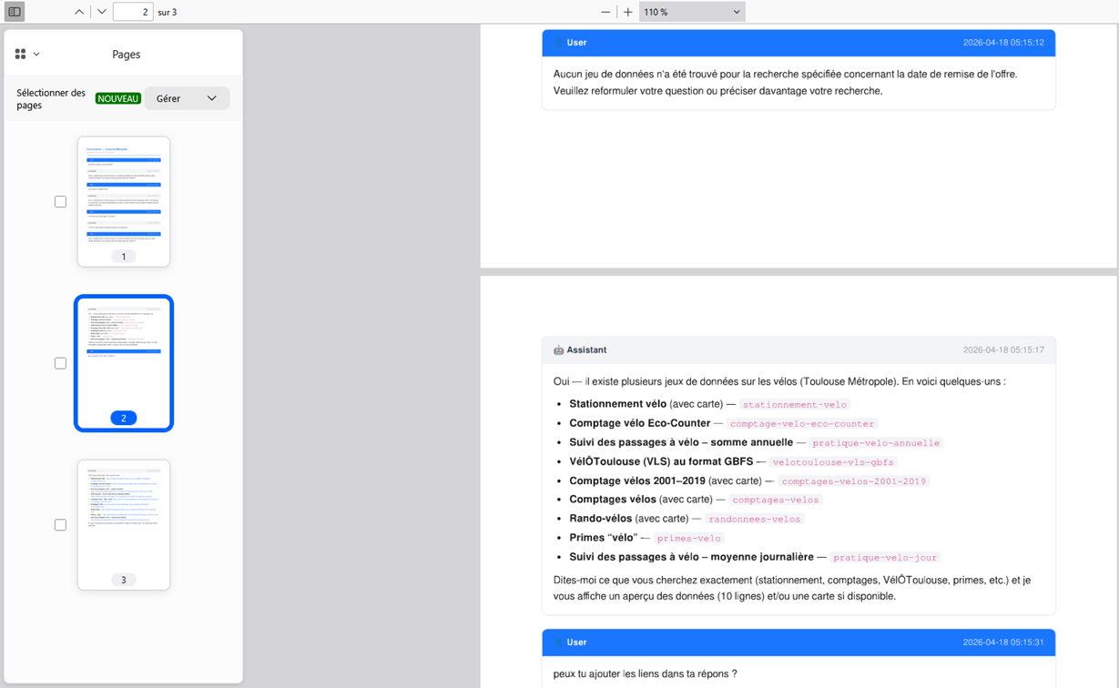Click the 'pratique-velo-jour' dataset tag
This screenshot has width=1119, height=688.
[885, 557]
